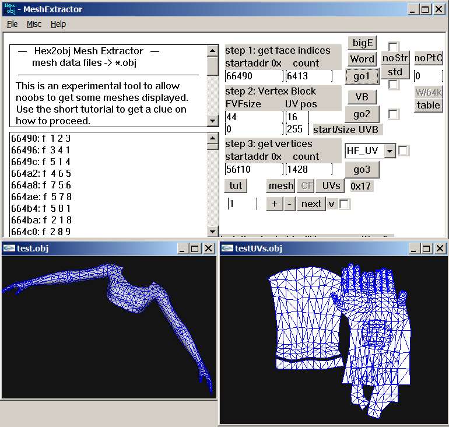Toggle the v checkbox beside next
This screenshot has height=427, width=449.
pos(344,204)
